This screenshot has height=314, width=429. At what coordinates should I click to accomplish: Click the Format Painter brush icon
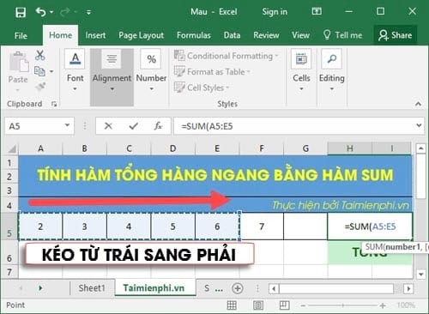pyautogui.click(x=40, y=86)
